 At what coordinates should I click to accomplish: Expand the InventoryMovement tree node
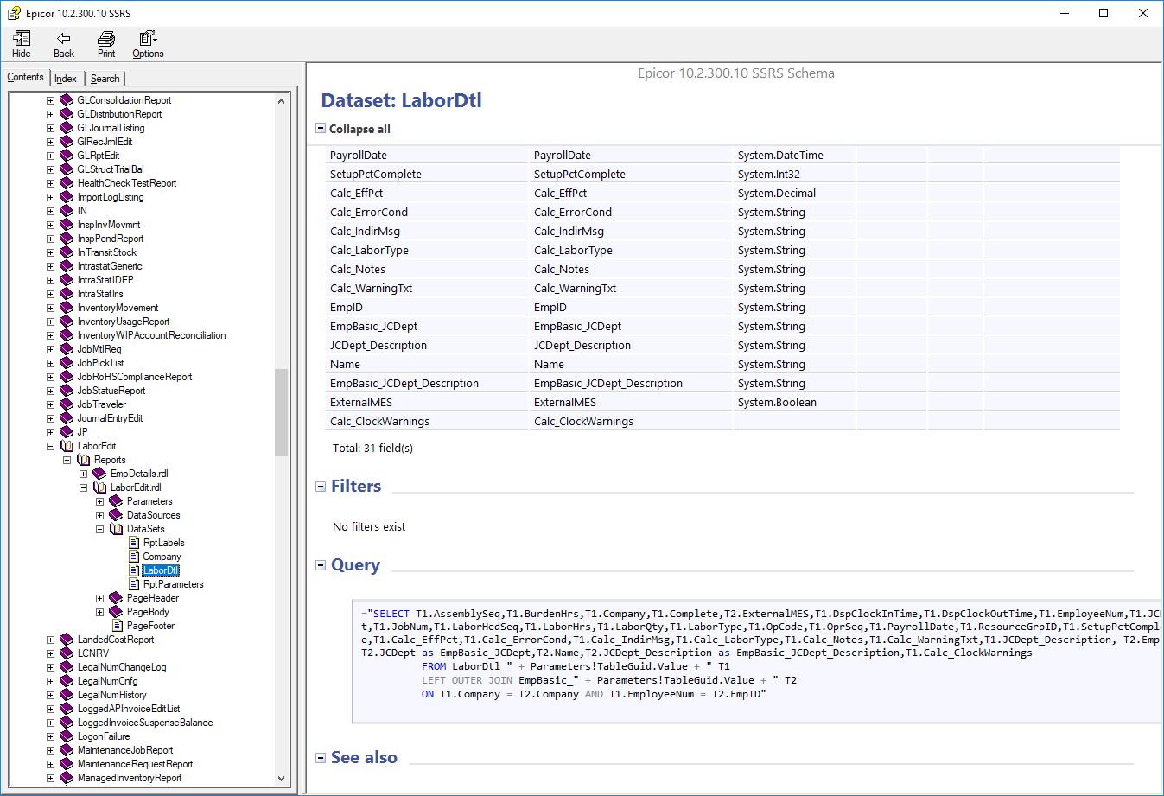(x=50, y=308)
